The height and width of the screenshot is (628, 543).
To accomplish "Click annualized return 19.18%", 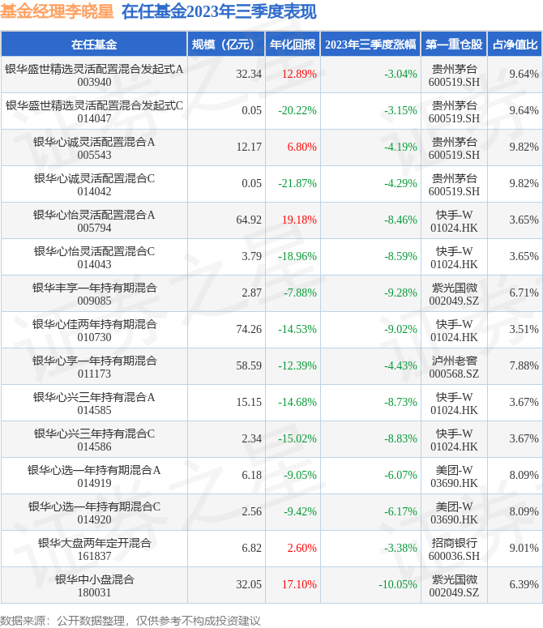I will coord(299,220).
